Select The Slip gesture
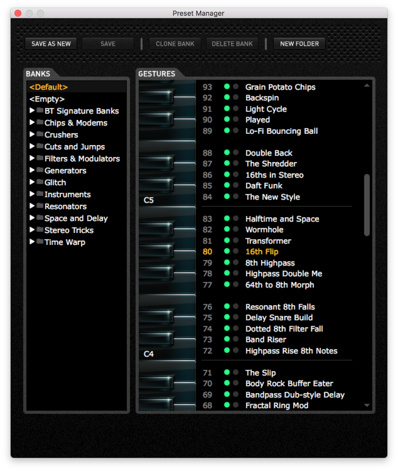Image resolution: width=398 pixels, height=471 pixels. point(261,373)
